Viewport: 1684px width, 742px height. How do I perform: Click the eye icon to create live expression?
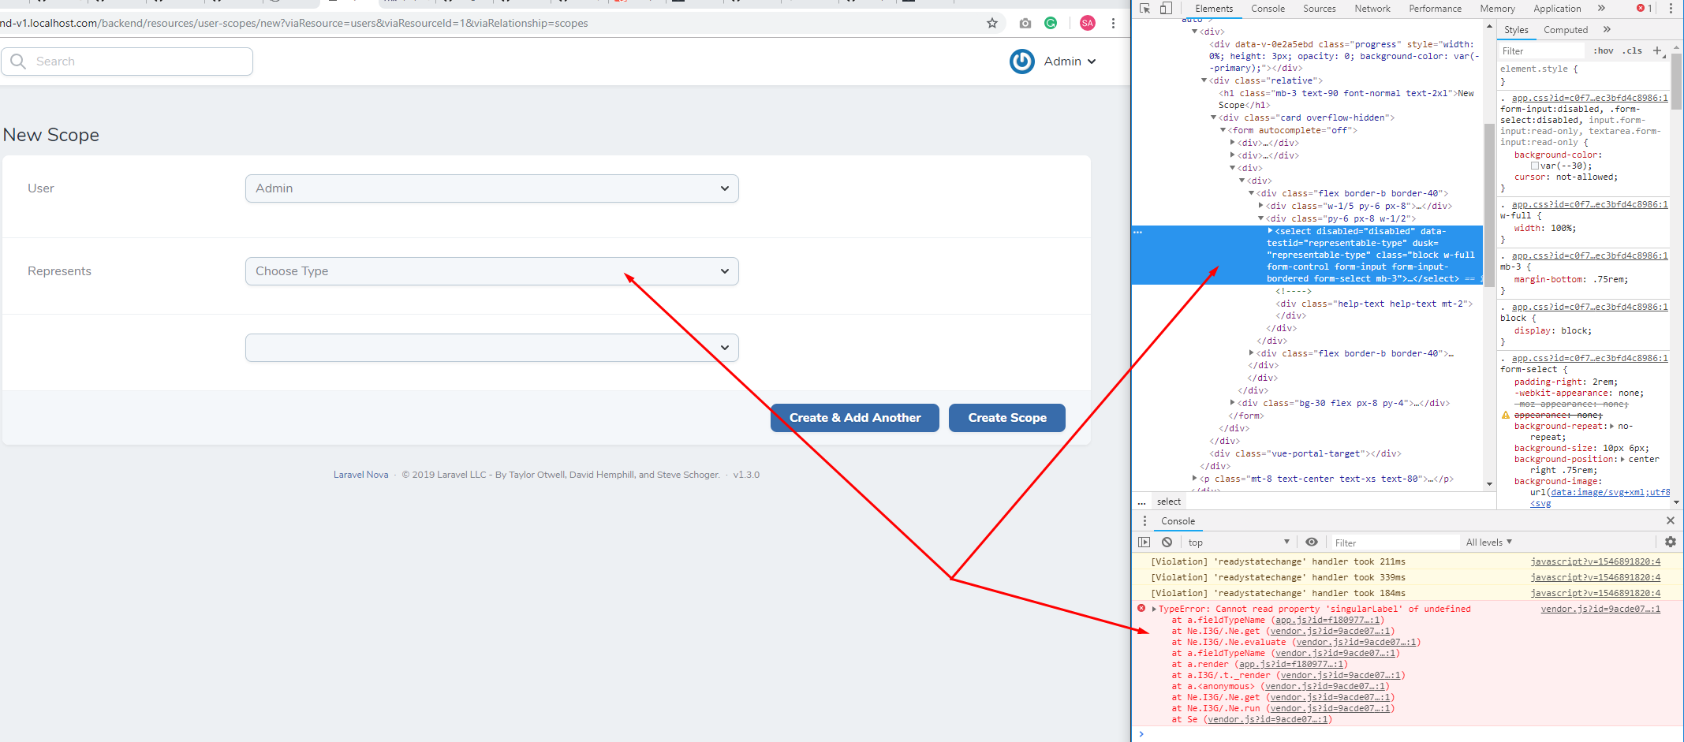[1312, 542]
